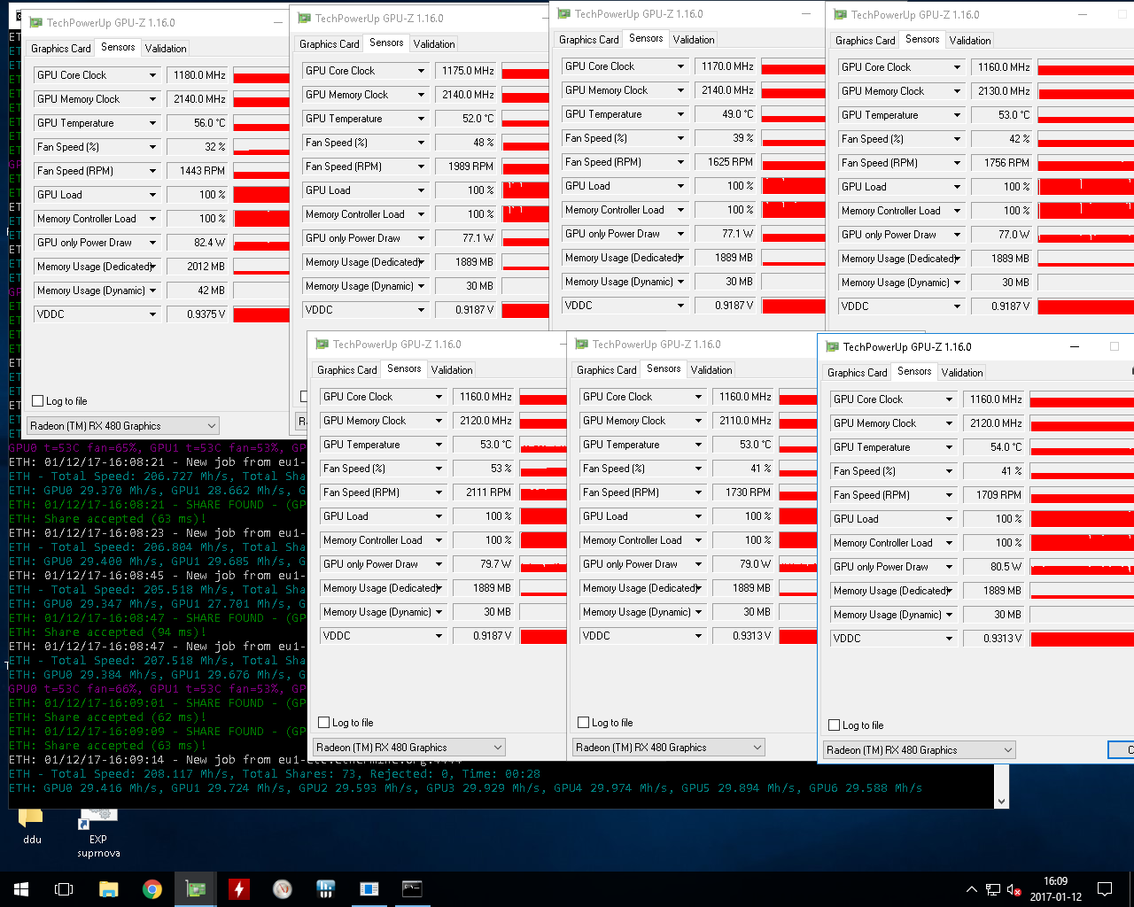Click the title bar icon of the 1709 RPM GPU-Z window
The width and height of the screenshot is (1134, 907).
click(832, 347)
